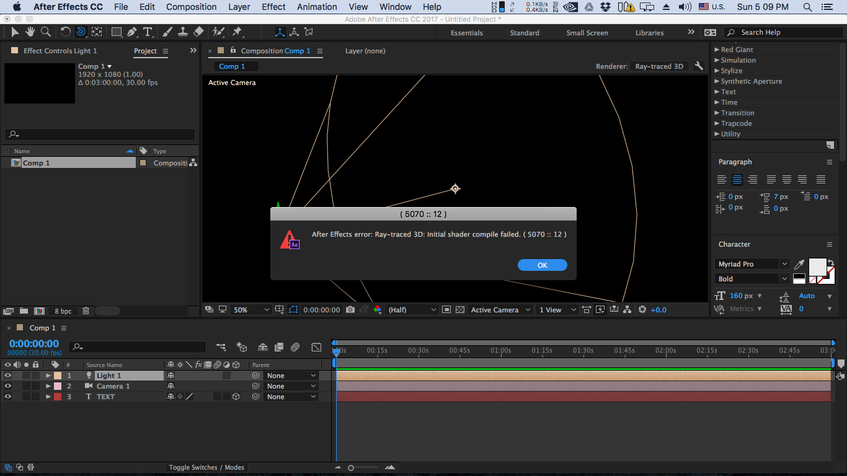Open the resolution (Half) dropdown

(x=412, y=310)
